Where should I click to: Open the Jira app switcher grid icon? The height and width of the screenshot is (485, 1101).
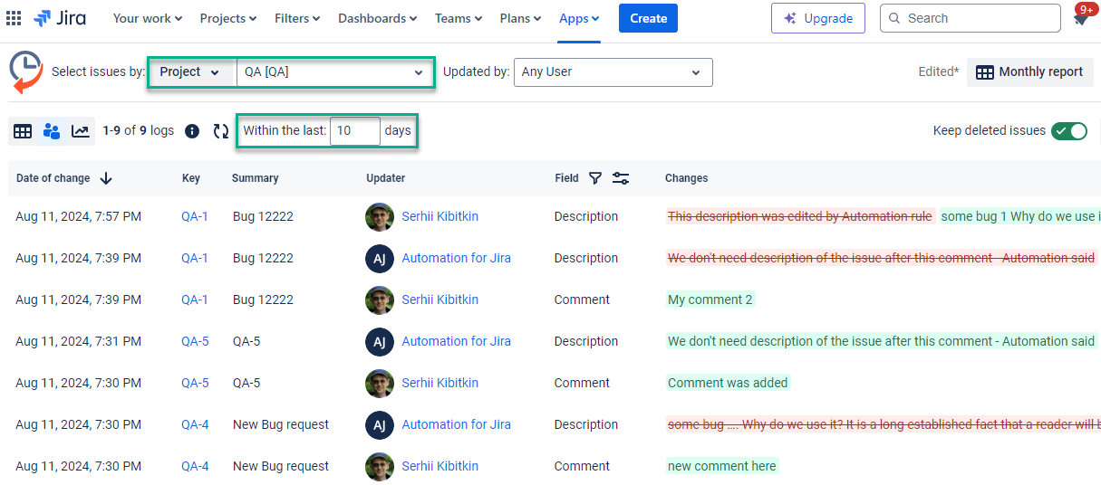pyautogui.click(x=14, y=18)
